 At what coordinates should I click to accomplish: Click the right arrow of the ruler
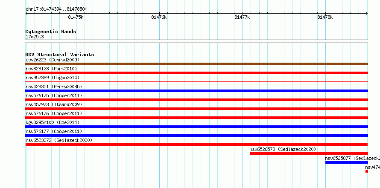point(367,14)
